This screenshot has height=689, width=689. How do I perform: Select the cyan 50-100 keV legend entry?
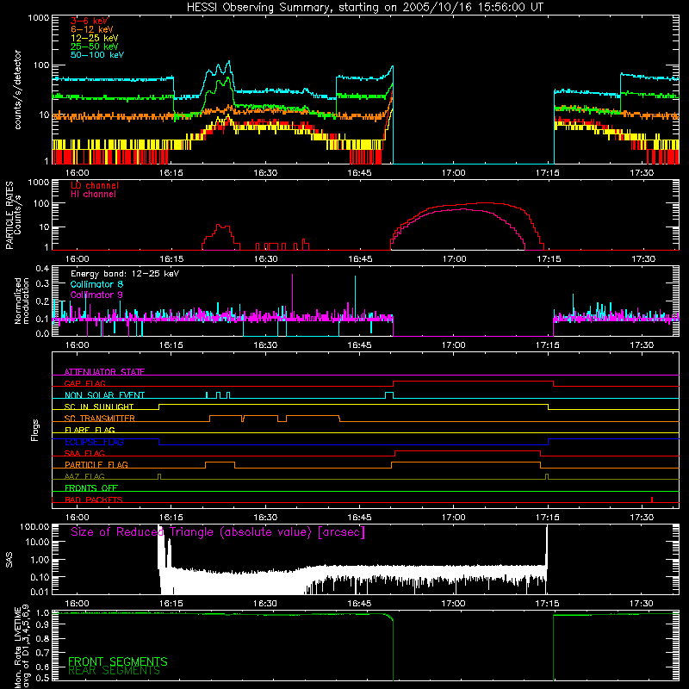[x=97, y=54]
